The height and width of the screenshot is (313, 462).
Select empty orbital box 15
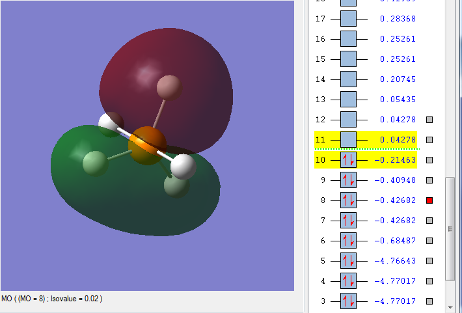pyautogui.click(x=348, y=59)
